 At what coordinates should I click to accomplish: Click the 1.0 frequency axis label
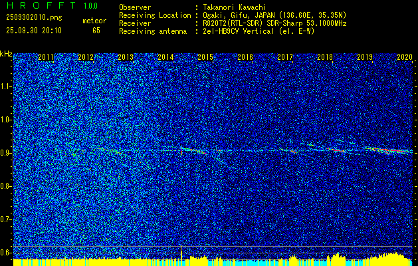tap(5, 120)
